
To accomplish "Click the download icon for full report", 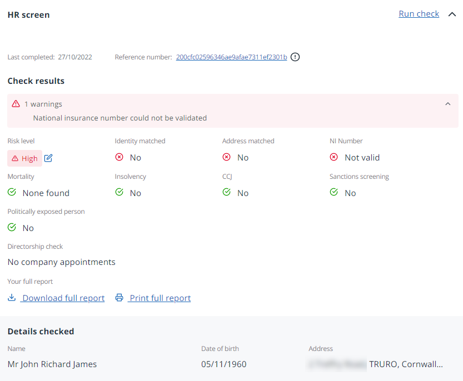I will (12, 298).
